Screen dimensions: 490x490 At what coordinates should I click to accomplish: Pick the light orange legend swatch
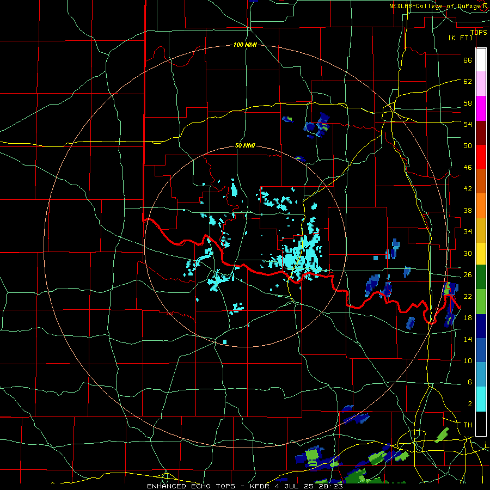(x=481, y=206)
